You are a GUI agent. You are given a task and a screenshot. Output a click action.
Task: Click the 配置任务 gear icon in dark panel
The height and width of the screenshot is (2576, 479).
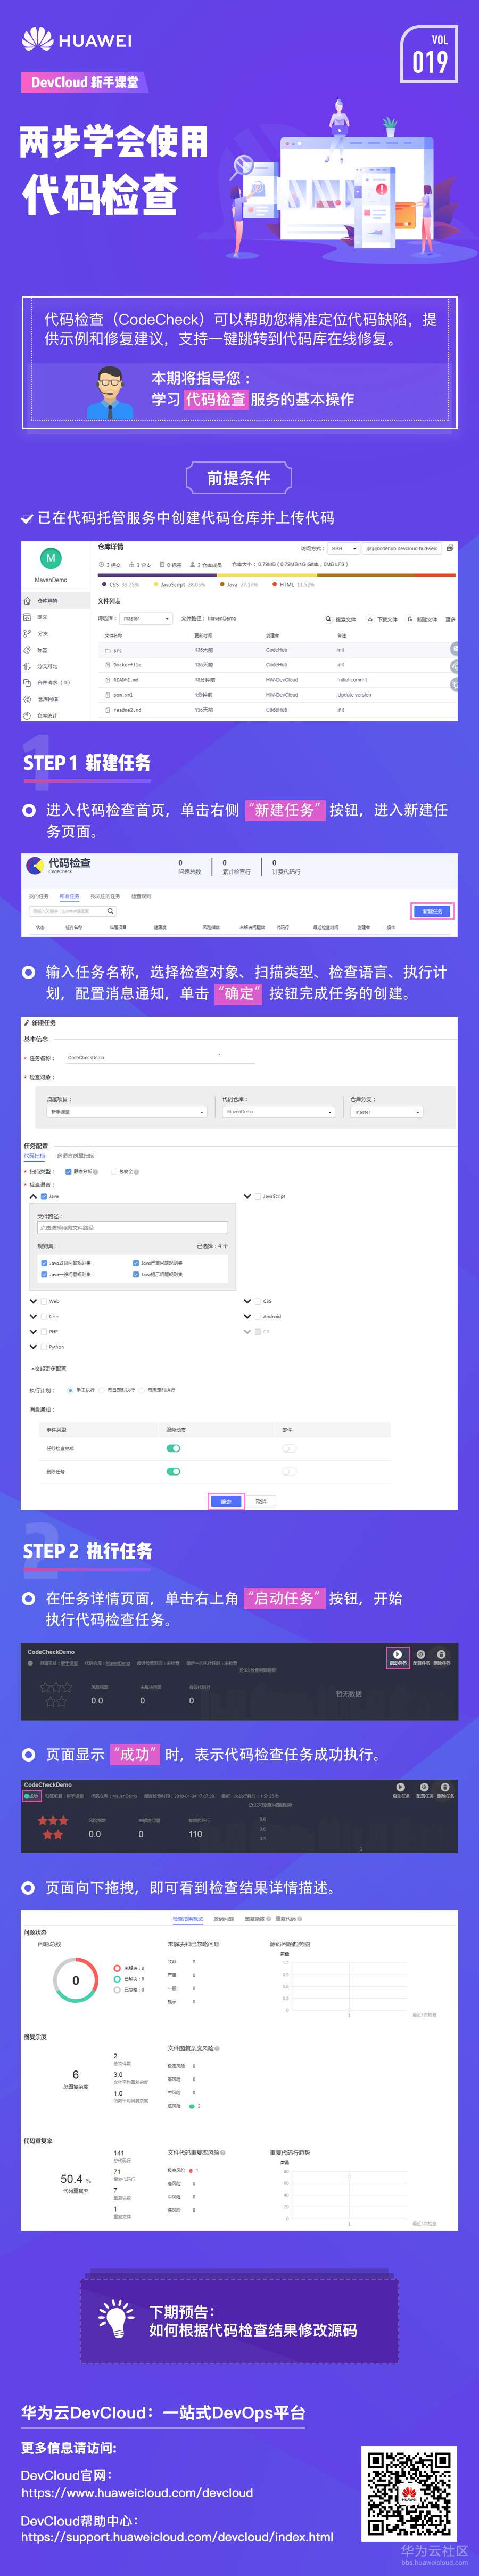421,1654
